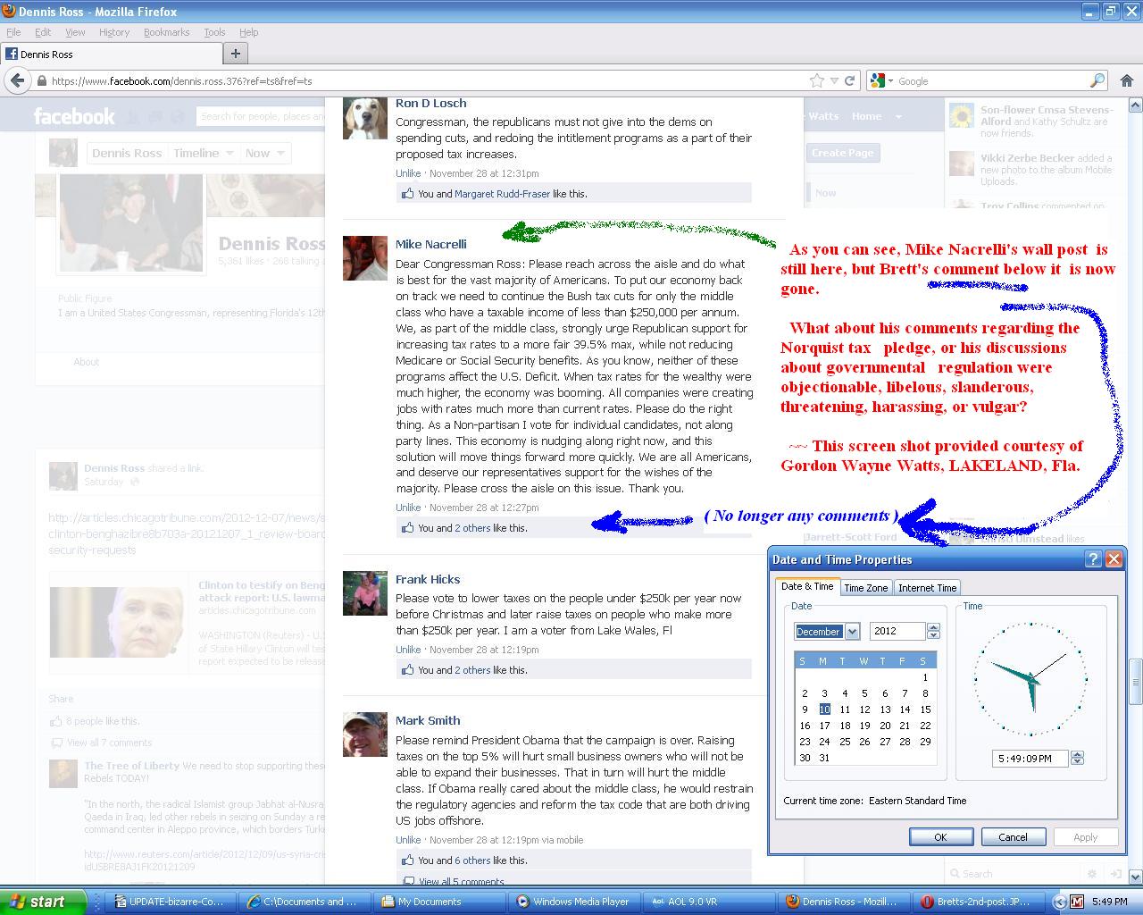The height and width of the screenshot is (915, 1143).
Task: Go to Firefox home page icon
Action: [x=1127, y=80]
